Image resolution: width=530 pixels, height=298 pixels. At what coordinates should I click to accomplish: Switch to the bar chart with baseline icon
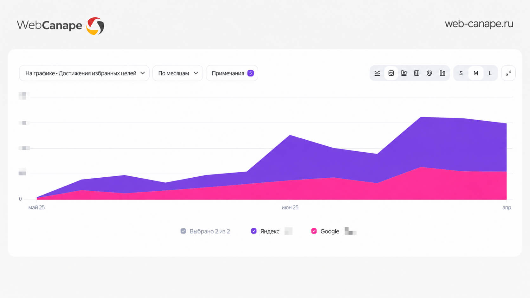click(404, 73)
